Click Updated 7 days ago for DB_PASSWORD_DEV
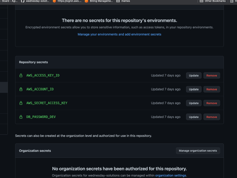 point(166,117)
